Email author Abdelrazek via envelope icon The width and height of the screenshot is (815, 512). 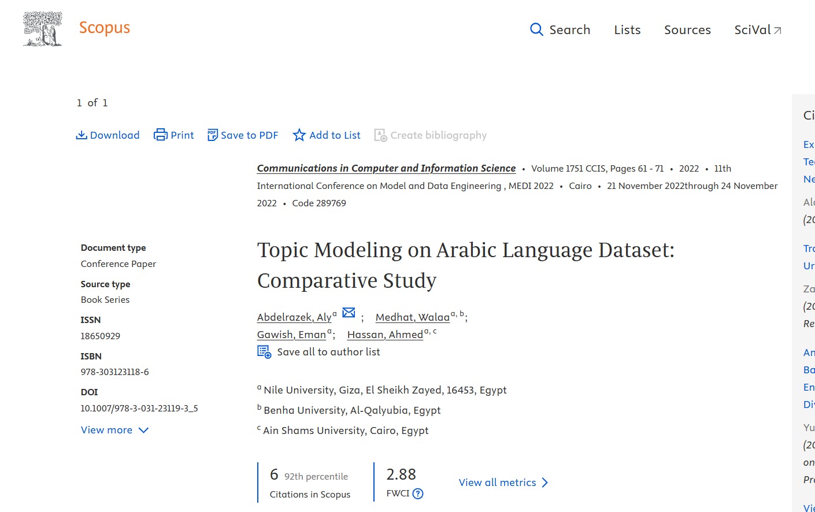349,313
